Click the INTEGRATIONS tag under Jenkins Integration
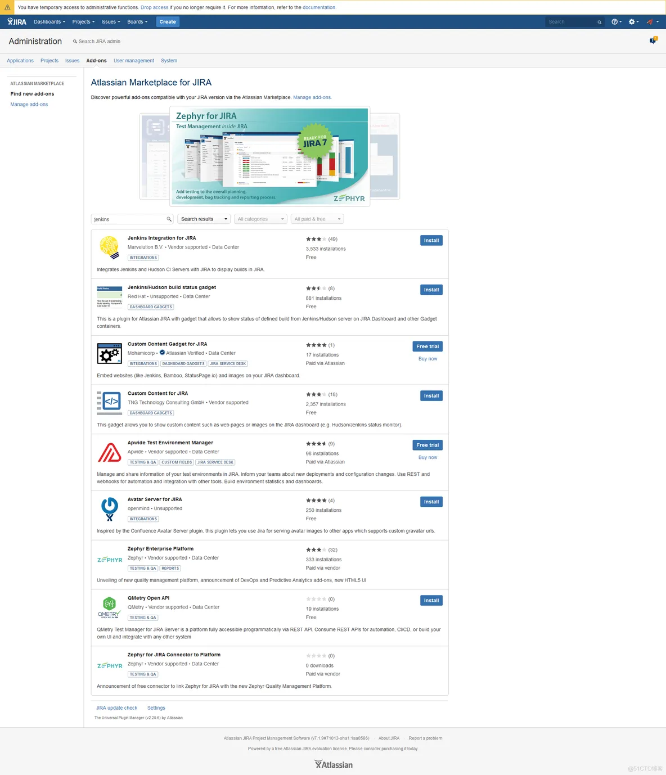The image size is (666, 775). 143,258
